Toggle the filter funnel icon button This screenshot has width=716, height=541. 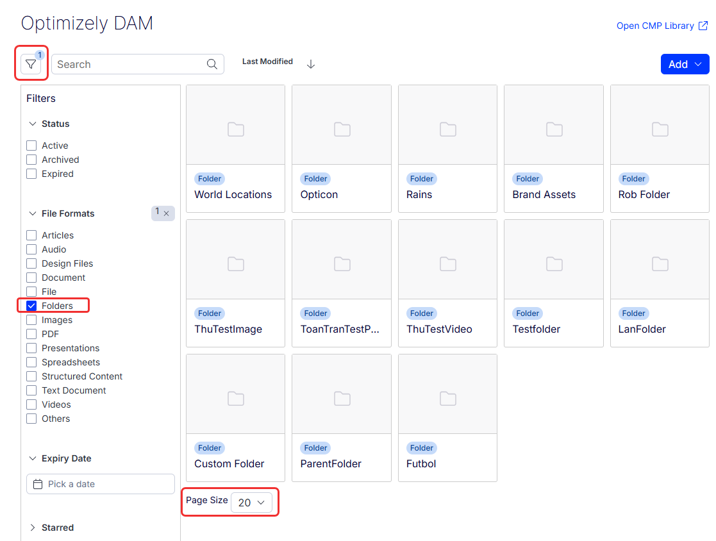point(31,64)
